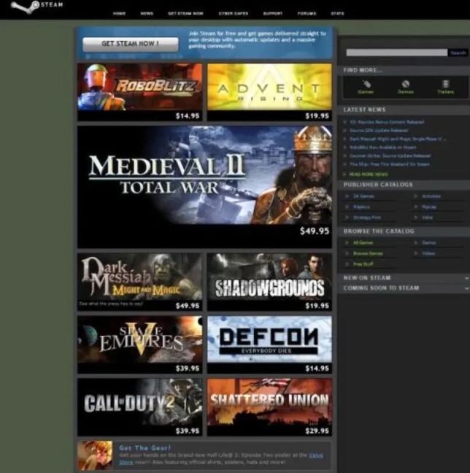The image size is (470, 473).
Task: Open the Support navigation item
Action: pos(273,14)
